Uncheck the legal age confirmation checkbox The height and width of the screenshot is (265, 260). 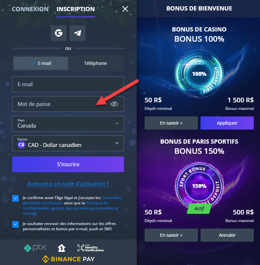tap(15, 198)
